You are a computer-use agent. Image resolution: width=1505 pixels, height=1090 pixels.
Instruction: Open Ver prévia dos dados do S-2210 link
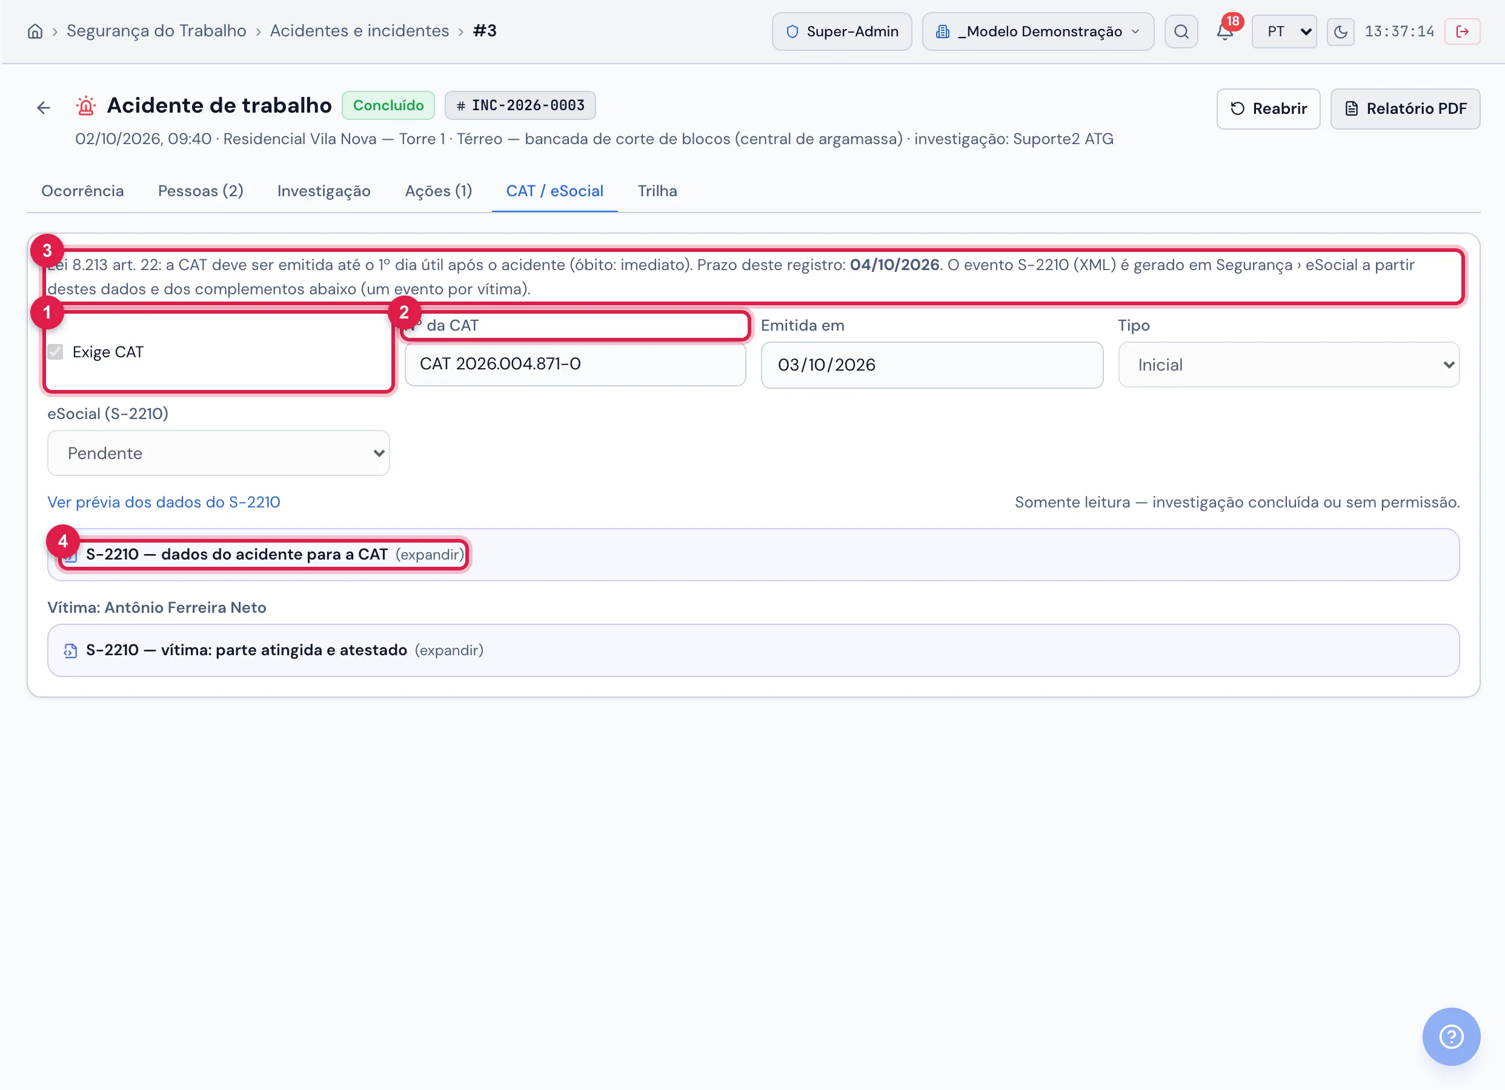pos(164,502)
